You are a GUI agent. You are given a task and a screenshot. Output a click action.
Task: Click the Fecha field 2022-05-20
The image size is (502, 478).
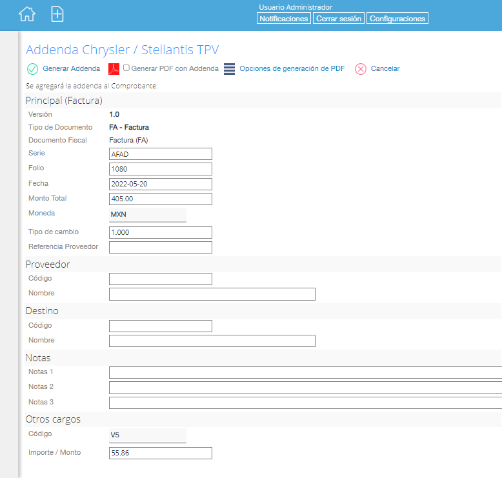tap(161, 184)
